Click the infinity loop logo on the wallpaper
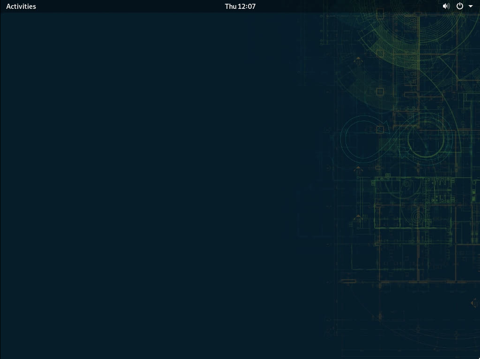480x359 pixels. coord(396,139)
